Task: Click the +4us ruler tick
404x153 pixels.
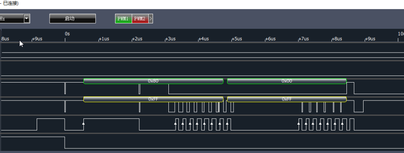Action: click(203, 39)
